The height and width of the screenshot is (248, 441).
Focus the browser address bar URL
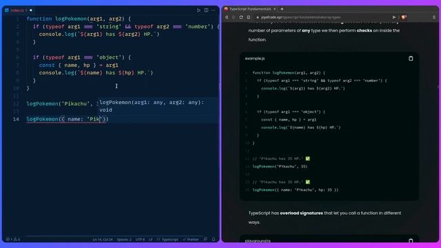pos(300,17)
